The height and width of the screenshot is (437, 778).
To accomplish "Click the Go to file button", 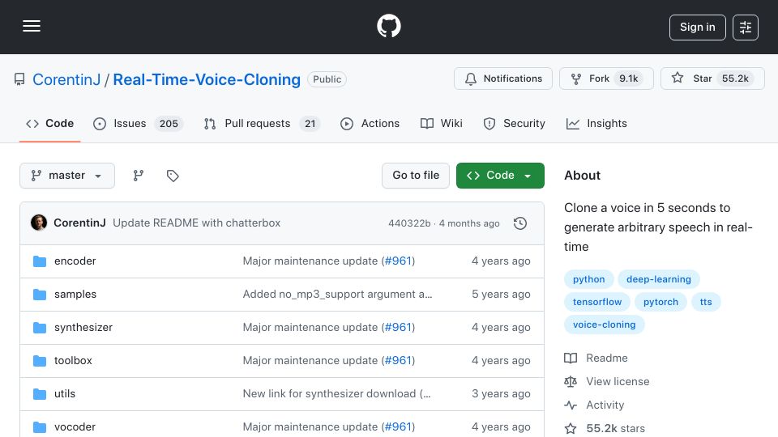I will point(416,176).
